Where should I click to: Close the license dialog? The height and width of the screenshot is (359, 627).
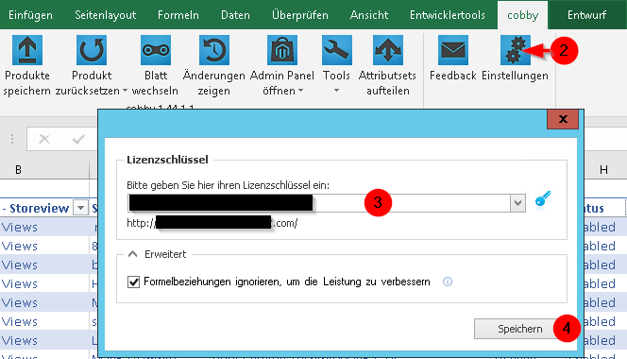pos(563,119)
